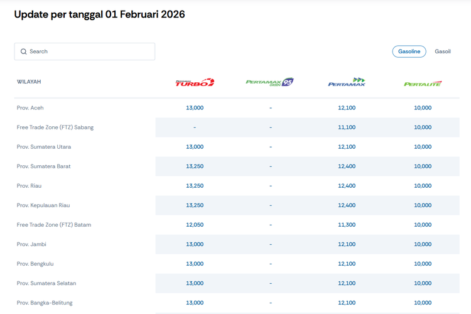Click Pertamax price 11,100 for FTZ Sabang
The image size is (471, 314).
347,127
